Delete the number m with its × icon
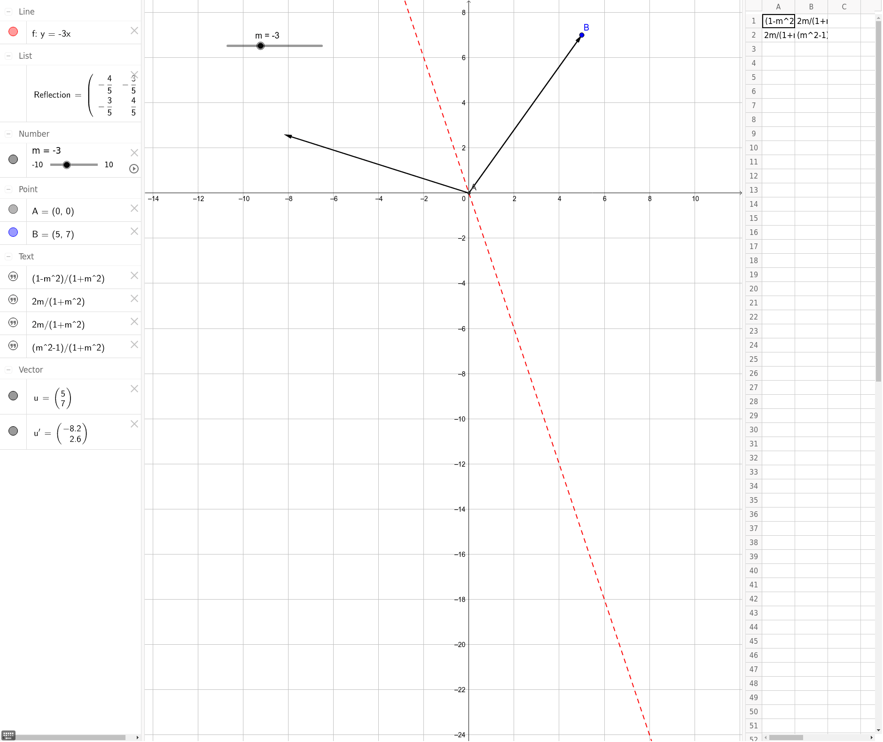 tap(134, 152)
